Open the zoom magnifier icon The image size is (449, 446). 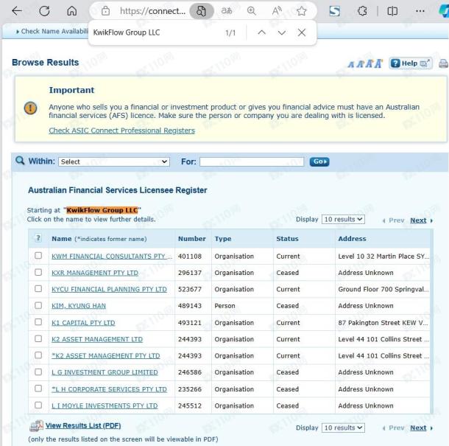(x=252, y=11)
